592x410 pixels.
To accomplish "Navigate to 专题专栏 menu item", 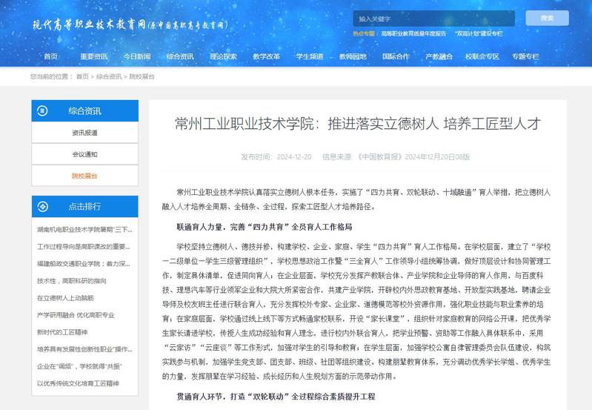I will [x=525, y=56].
